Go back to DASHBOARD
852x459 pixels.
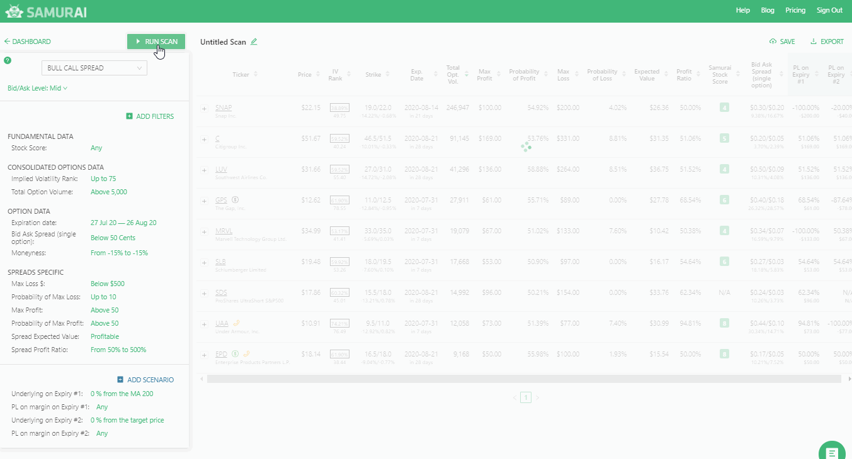27,41
